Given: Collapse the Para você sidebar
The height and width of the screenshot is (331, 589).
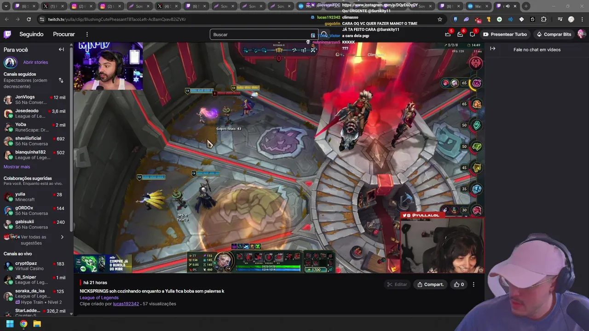Looking at the screenshot, I should [61, 50].
